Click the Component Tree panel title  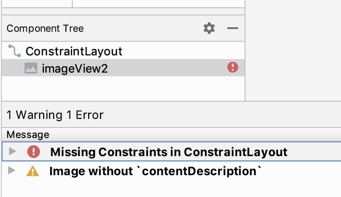45,29
